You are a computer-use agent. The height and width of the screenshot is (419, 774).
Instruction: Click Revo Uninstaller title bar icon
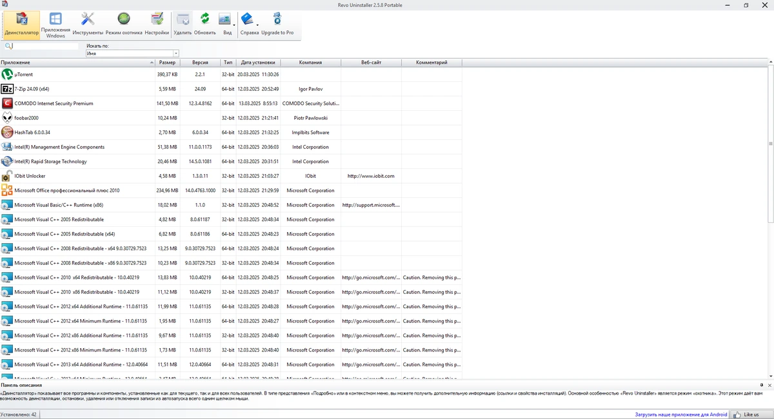tap(5, 5)
